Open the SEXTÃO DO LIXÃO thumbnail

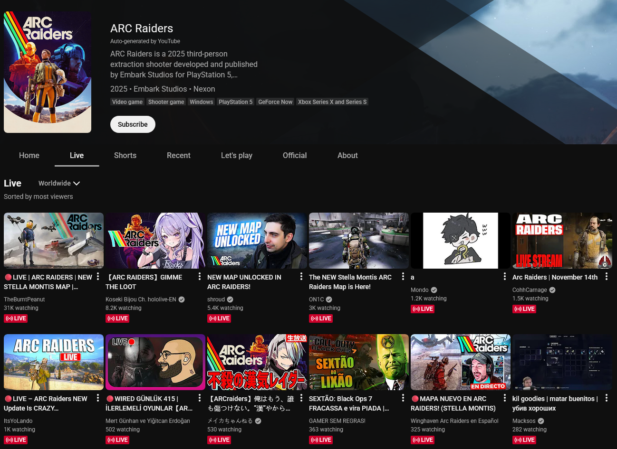point(359,362)
